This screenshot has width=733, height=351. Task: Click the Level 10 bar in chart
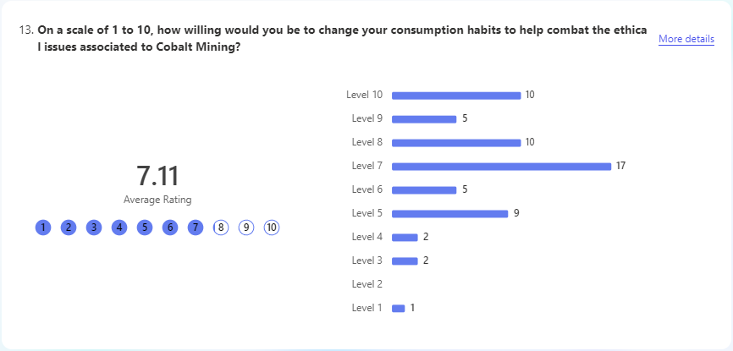pyautogui.click(x=456, y=96)
